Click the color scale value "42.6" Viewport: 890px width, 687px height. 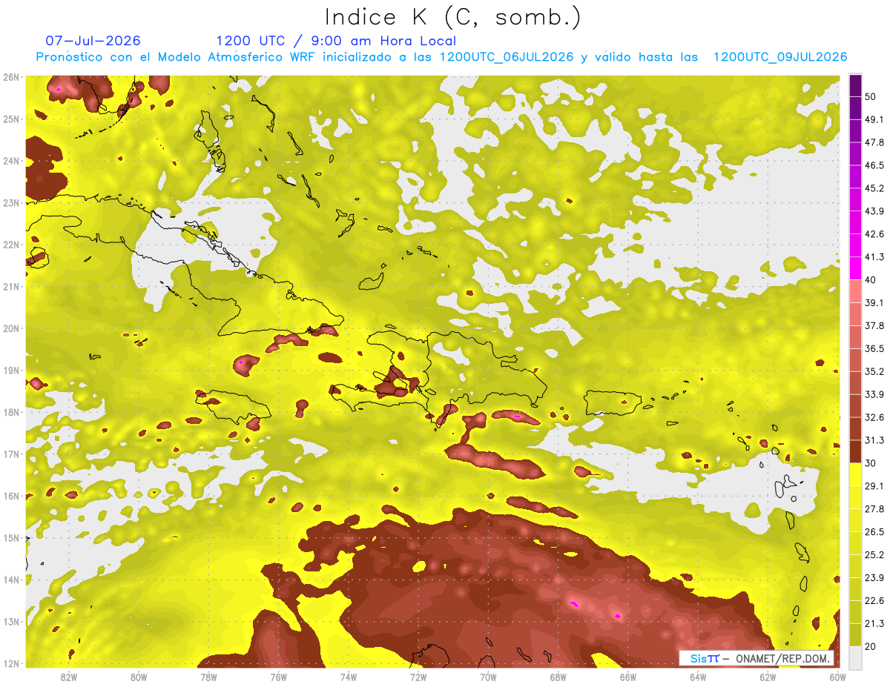tap(874, 233)
